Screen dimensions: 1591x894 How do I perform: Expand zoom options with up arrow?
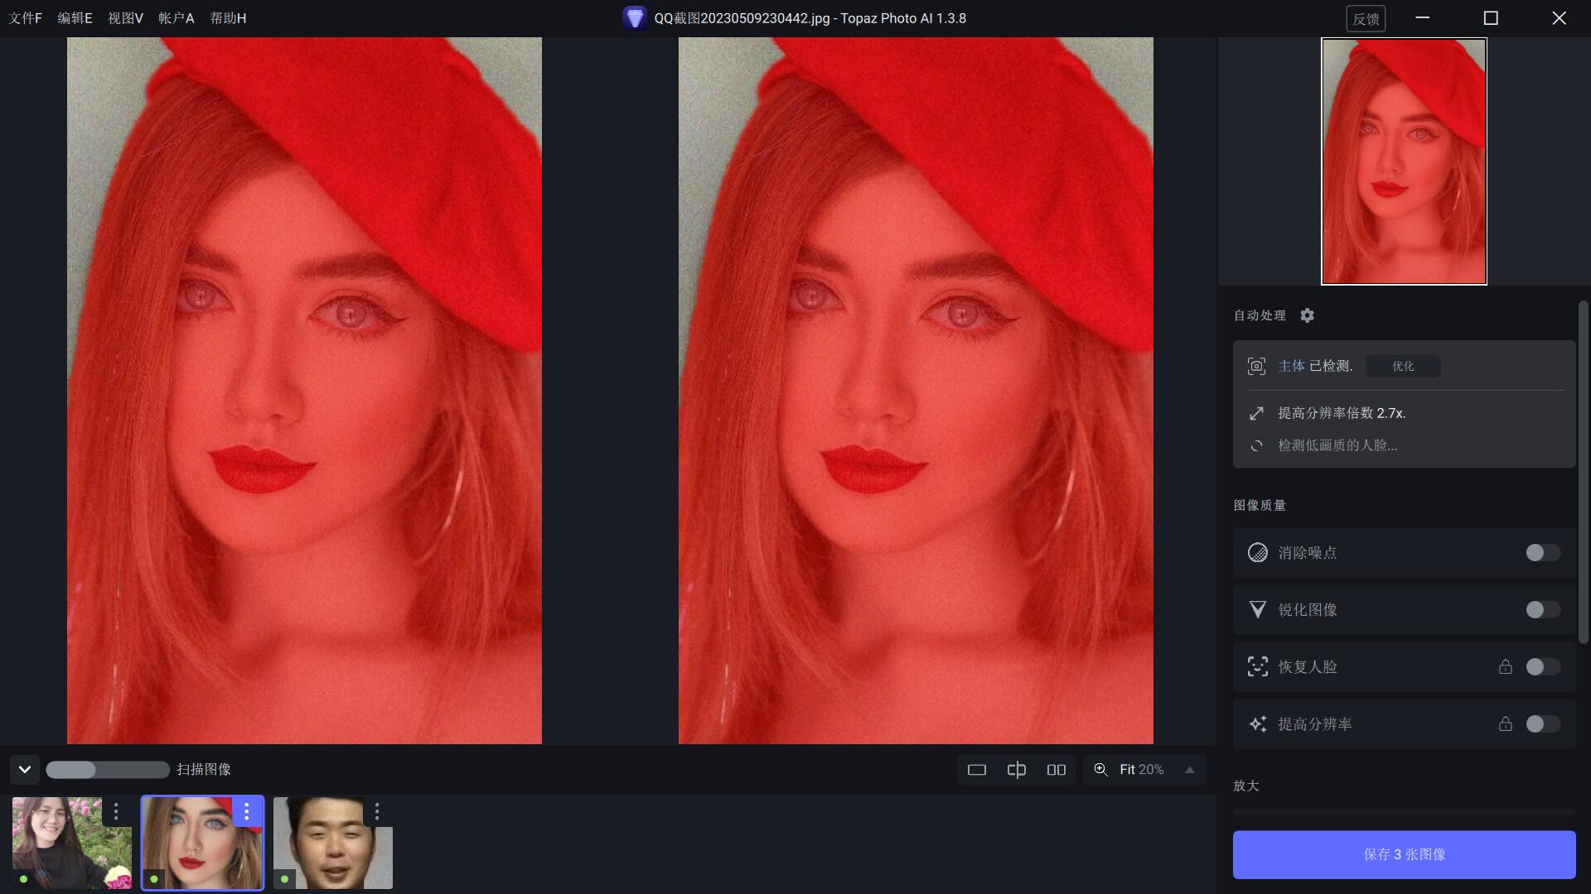tap(1190, 770)
